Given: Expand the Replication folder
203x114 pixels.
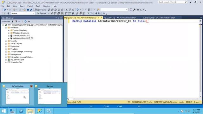Looking at the screenshot, I should (6, 47).
